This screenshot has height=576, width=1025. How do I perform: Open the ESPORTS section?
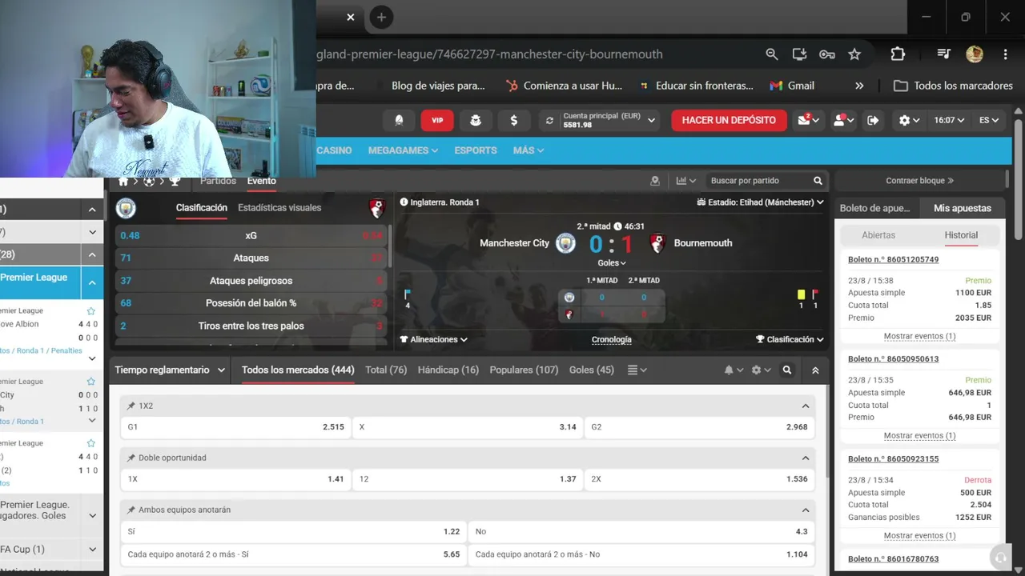[476, 150]
